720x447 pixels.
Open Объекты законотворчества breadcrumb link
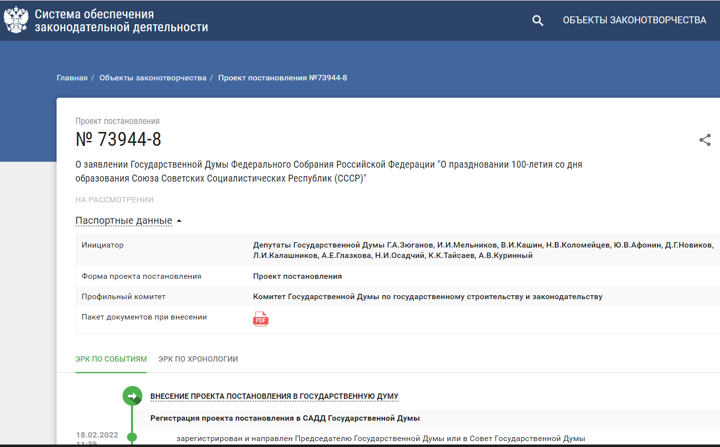[x=153, y=78]
